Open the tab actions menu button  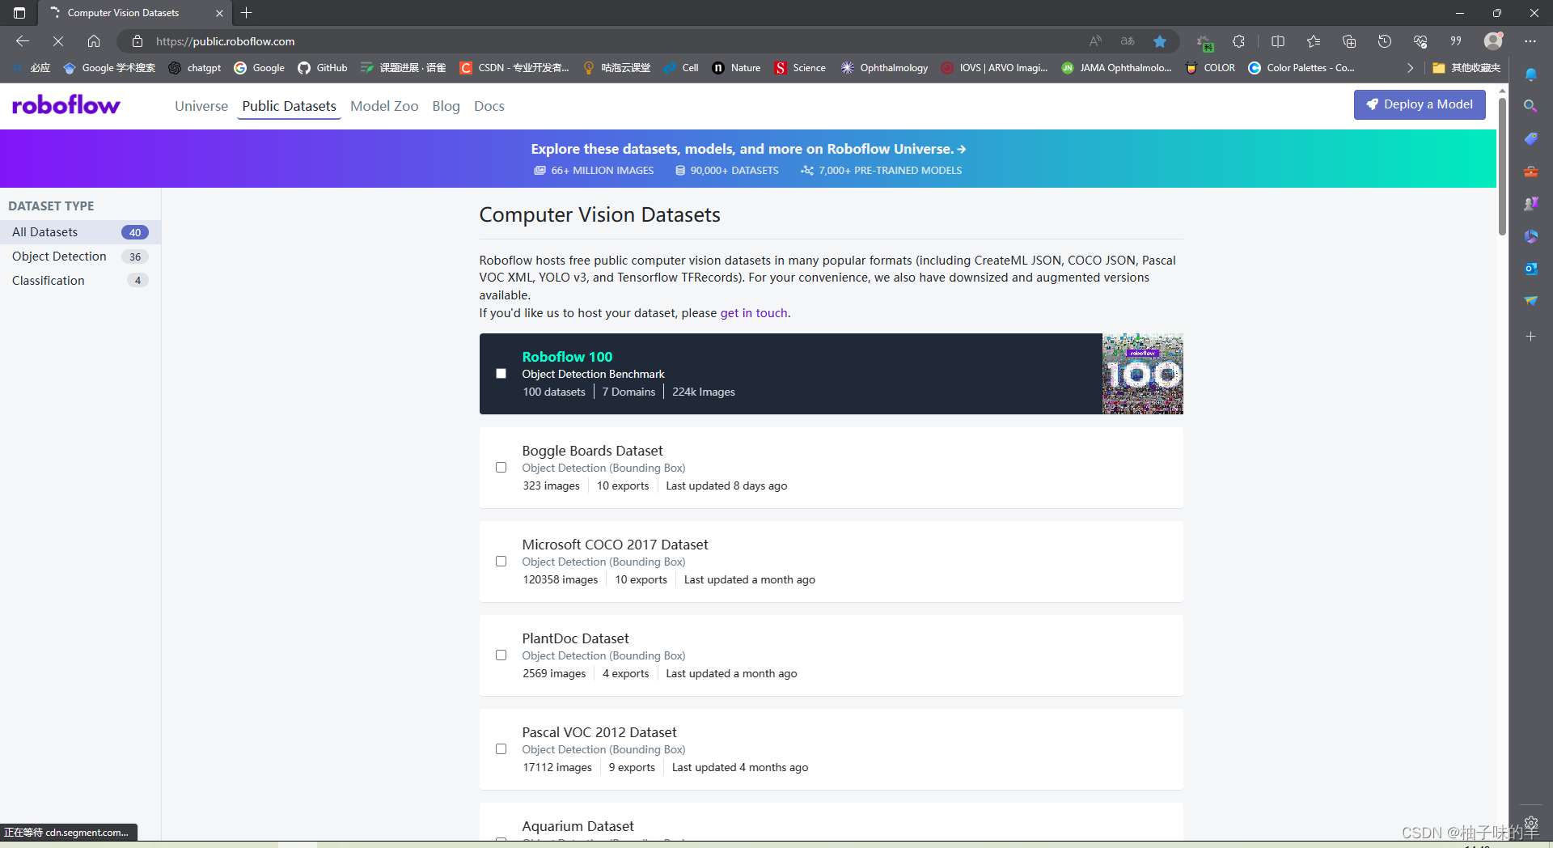click(19, 13)
